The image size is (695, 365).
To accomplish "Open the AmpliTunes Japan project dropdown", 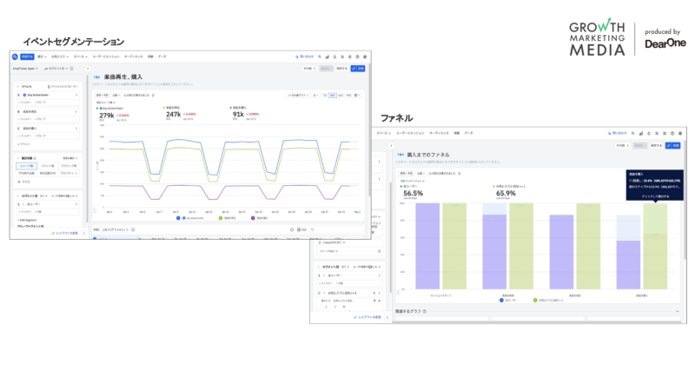I will tap(24, 68).
